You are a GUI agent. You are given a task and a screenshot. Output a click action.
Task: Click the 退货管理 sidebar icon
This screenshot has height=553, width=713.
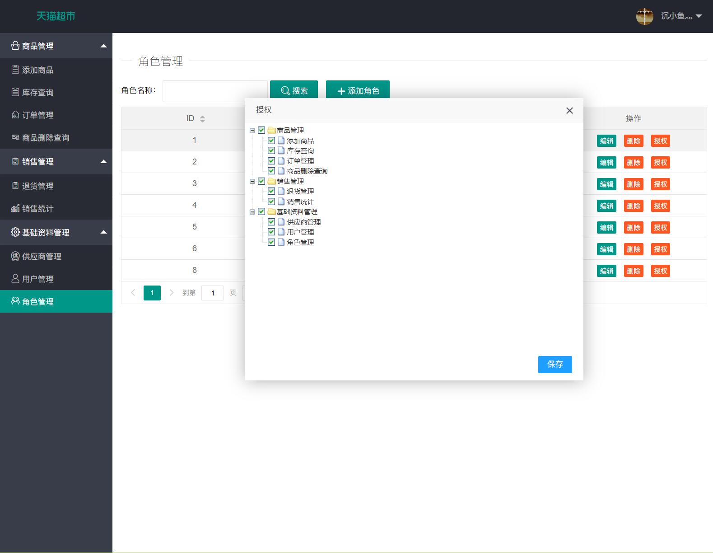coord(15,186)
